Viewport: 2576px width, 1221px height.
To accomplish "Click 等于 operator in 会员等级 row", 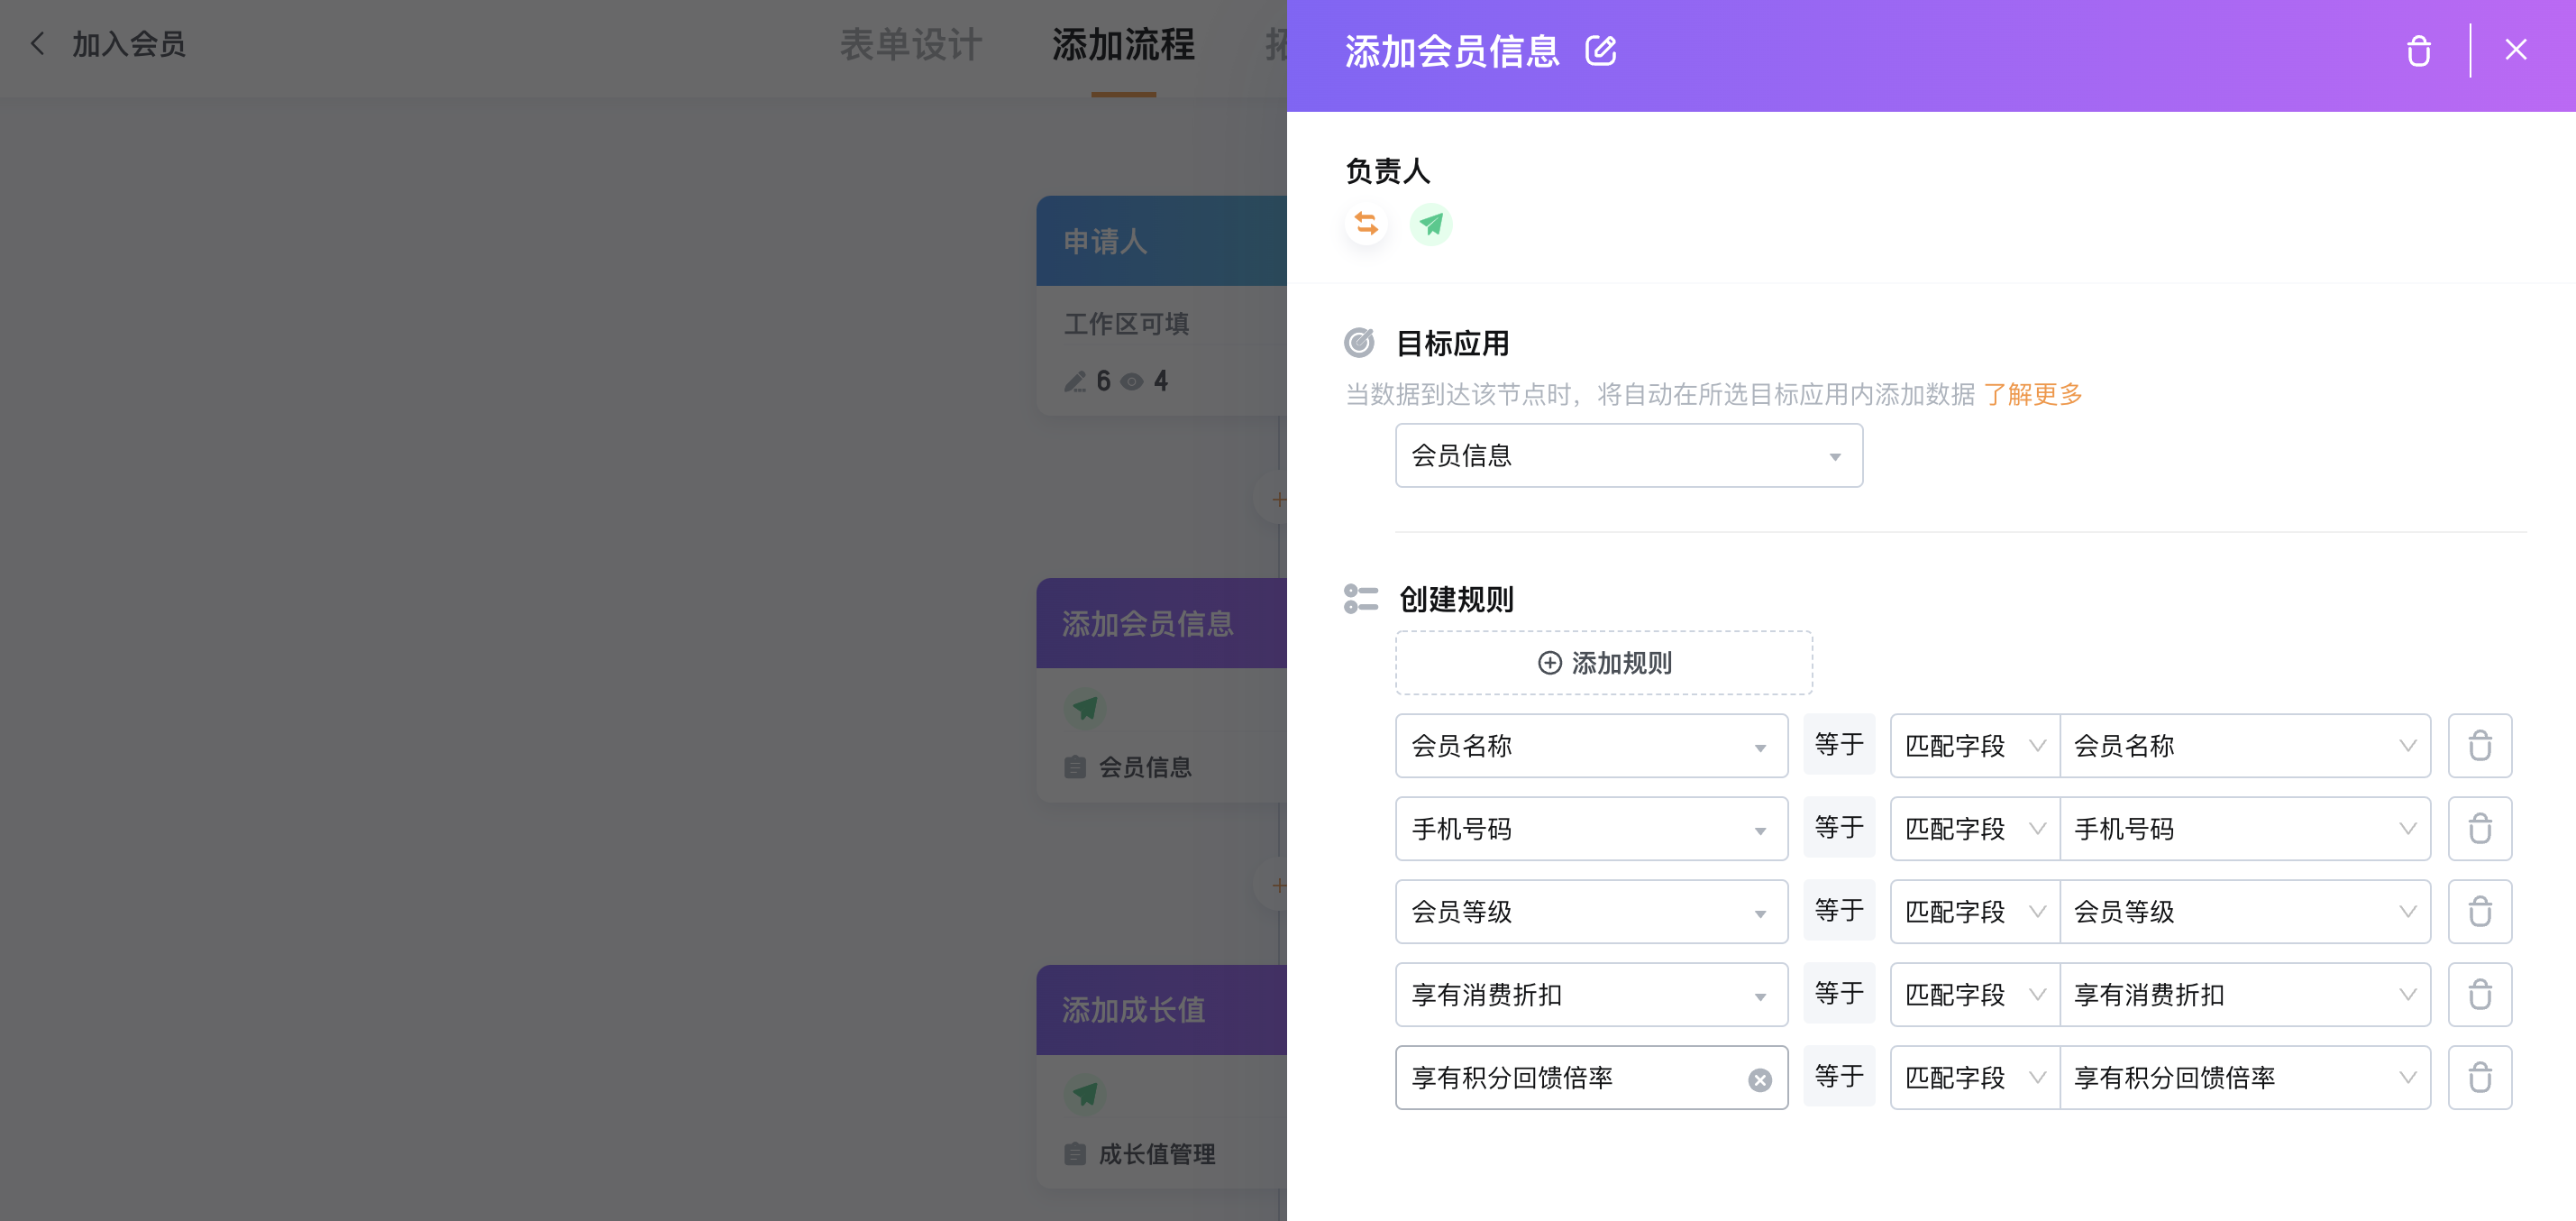I will point(1839,911).
